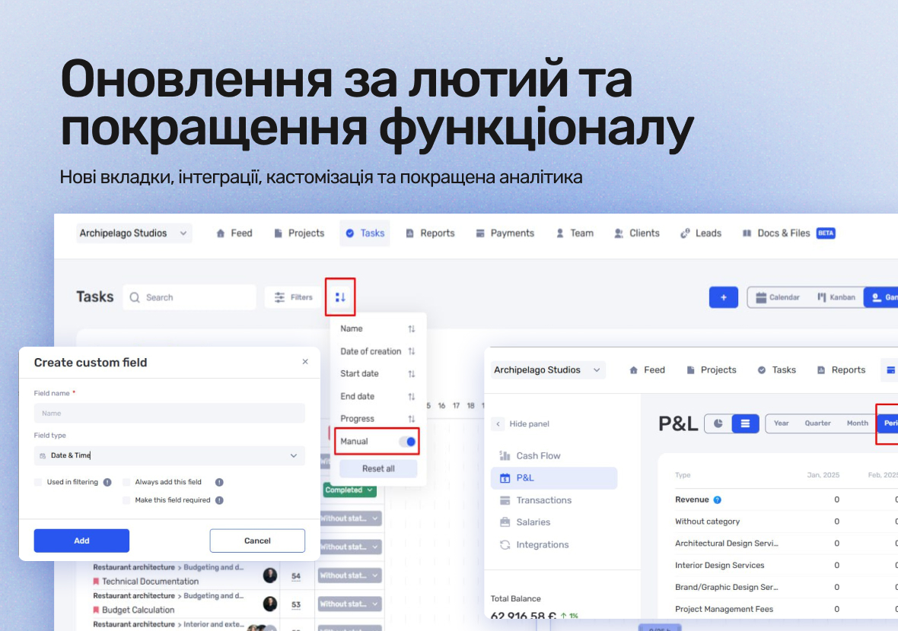Open Clients in the main navigation
Viewport: 898px width, 631px height.
click(637, 233)
